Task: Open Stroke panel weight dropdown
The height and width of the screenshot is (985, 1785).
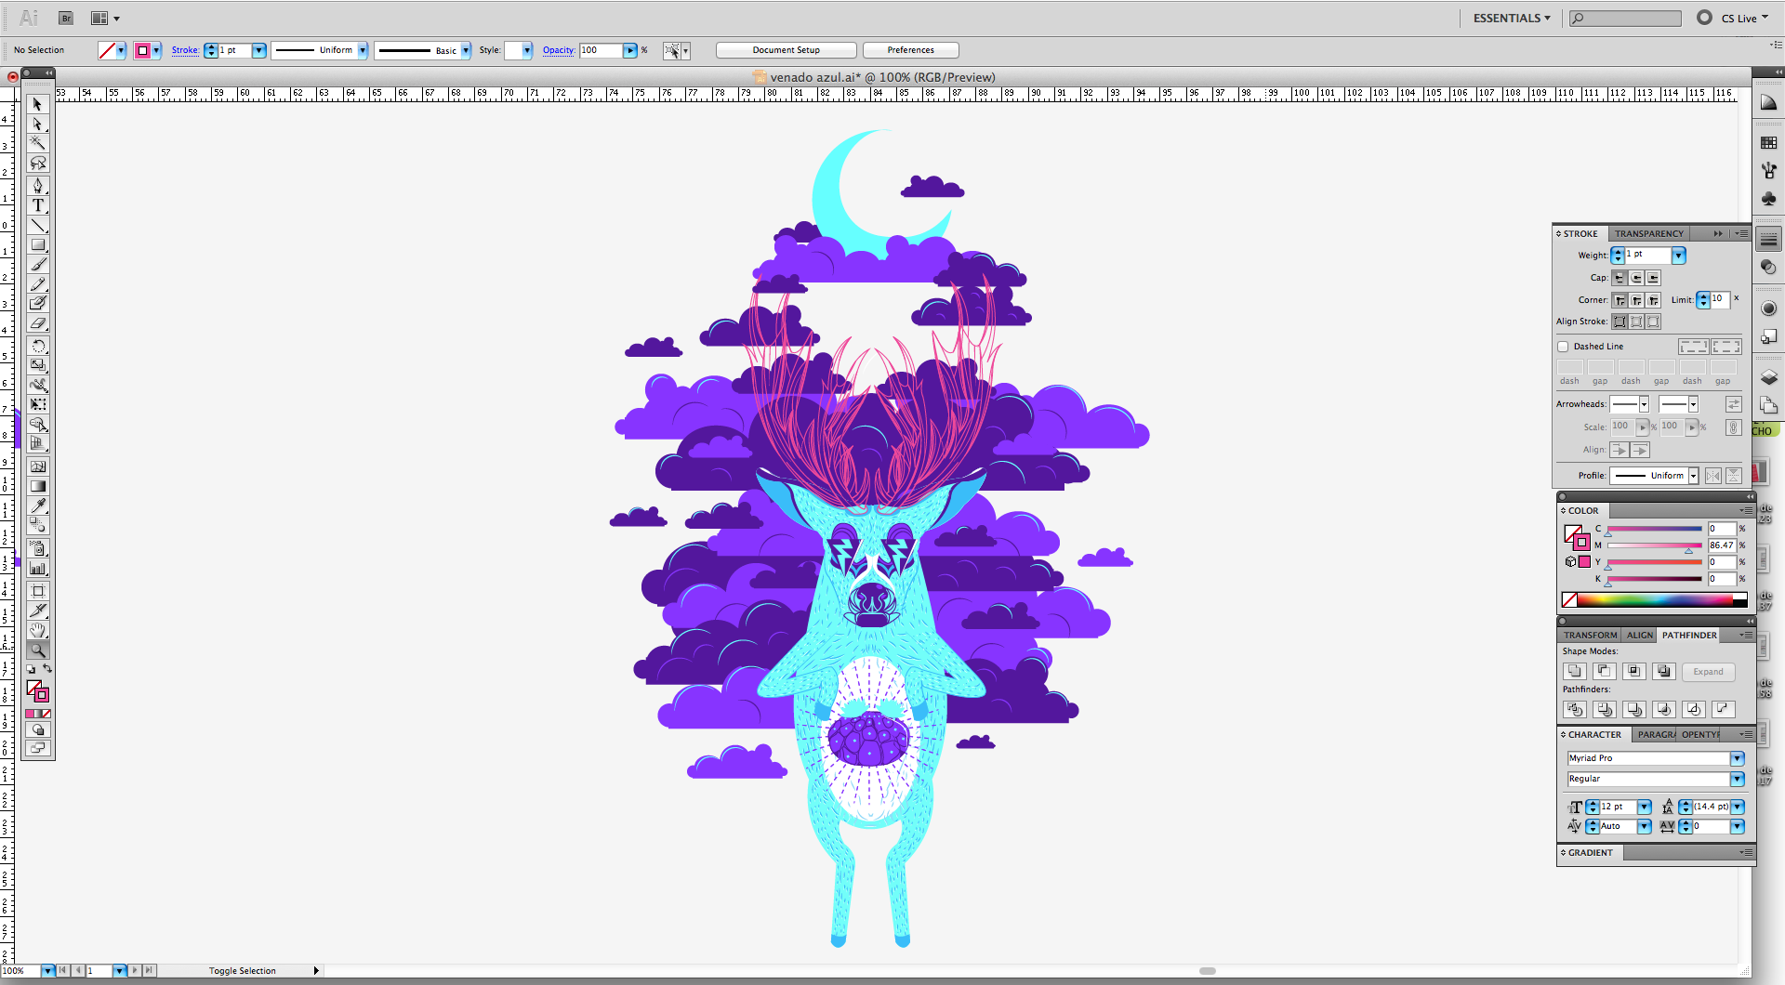Action: coord(1678,256)
